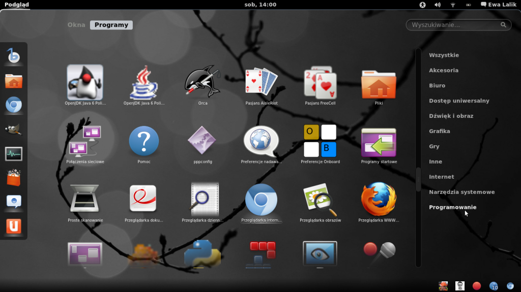Open the red blocks game icon
The width and height of the screenshot is (521, 292).
click(262, 254)
